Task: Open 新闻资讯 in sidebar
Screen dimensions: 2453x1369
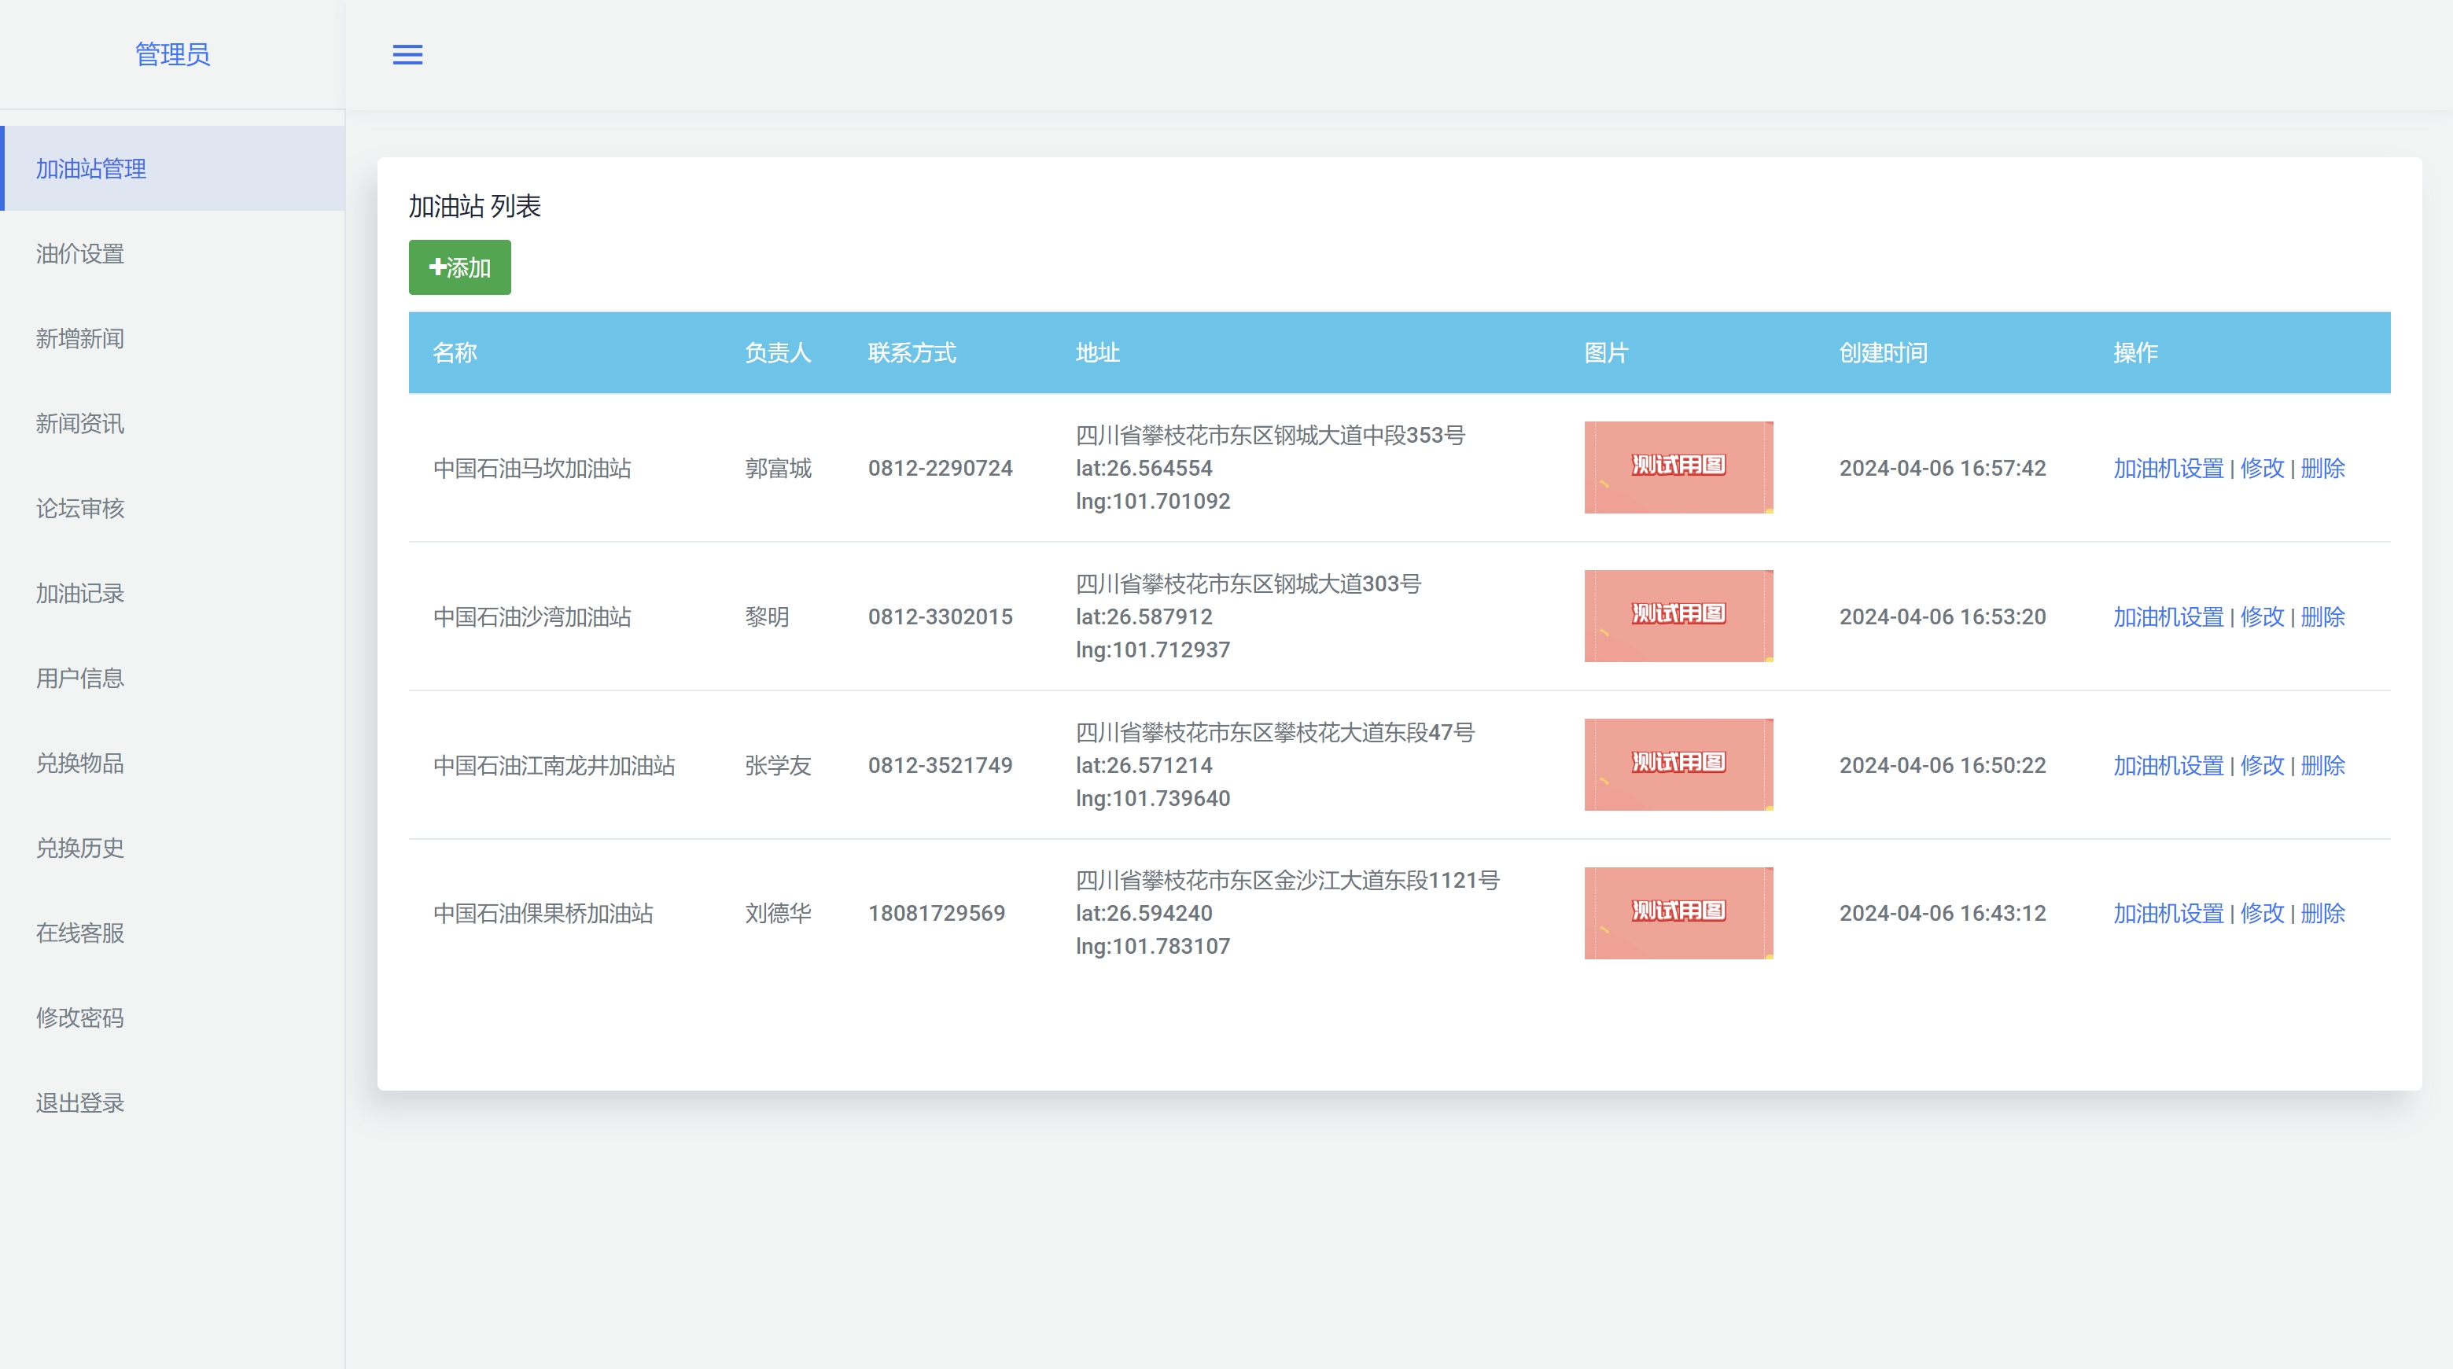Action: coord(172,424)
